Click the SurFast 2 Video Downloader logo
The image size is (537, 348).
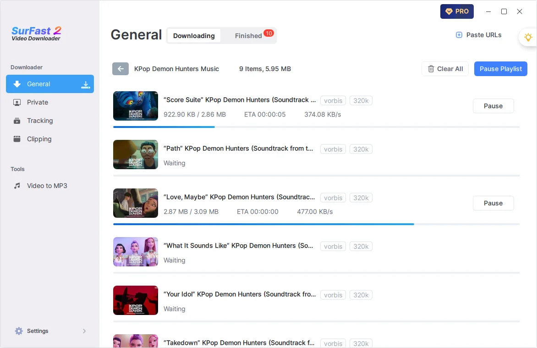click(36, 33)
